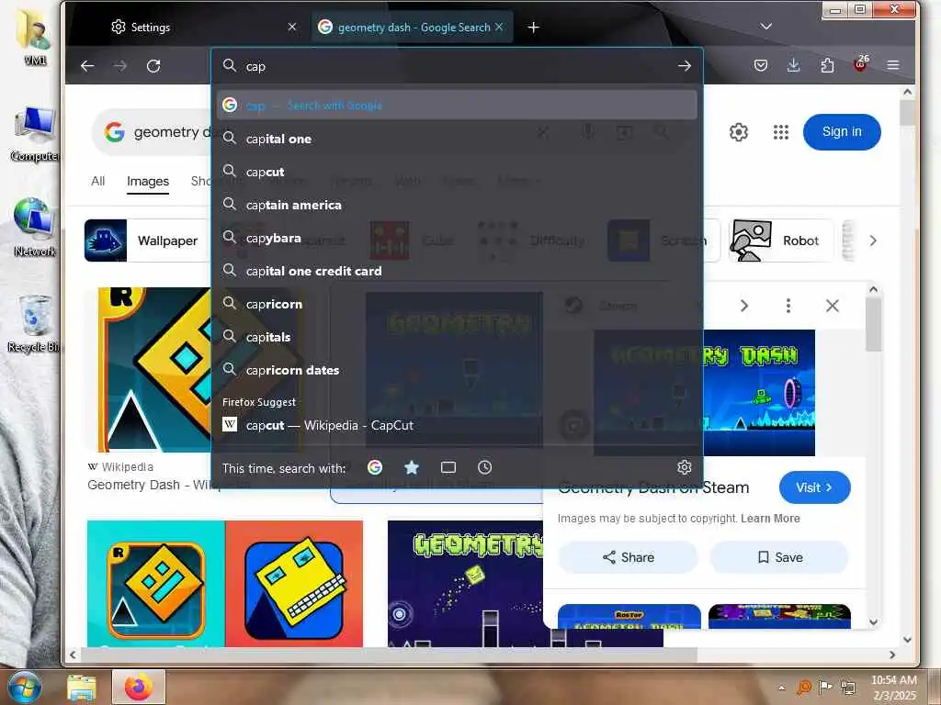Open the orange and teal cube icons thumbnail

(225, 583)
